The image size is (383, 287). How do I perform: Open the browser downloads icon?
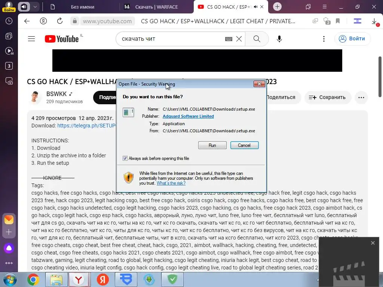click(x=374, y=21)
